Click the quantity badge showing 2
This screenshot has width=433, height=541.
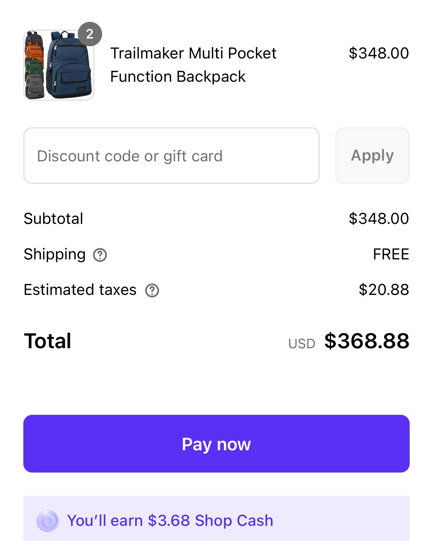tap(90, 34)
